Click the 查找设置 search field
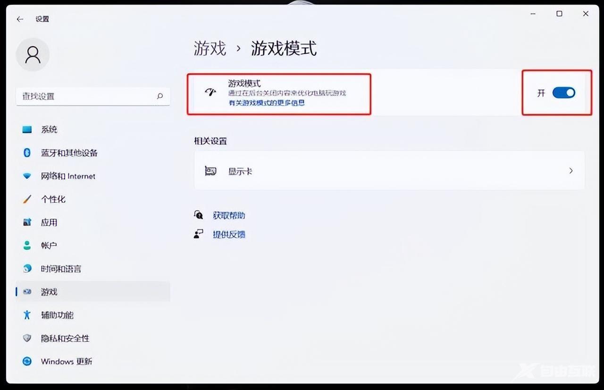The width and height of the screenshot is (604, 390). click(x=93, y=96)
